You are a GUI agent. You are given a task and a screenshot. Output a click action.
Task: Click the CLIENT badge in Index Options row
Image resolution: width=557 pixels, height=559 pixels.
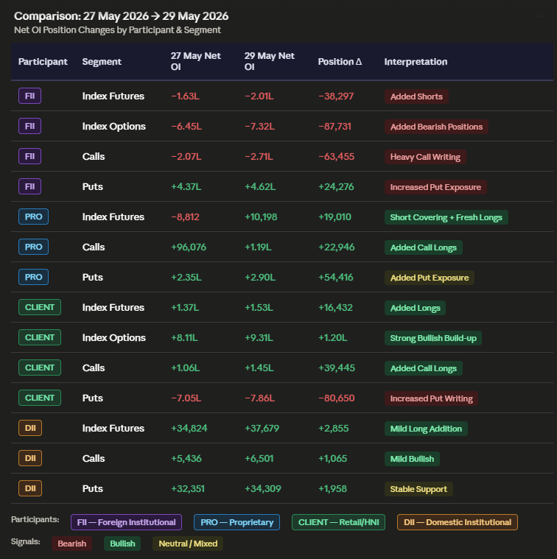(40, 337)
